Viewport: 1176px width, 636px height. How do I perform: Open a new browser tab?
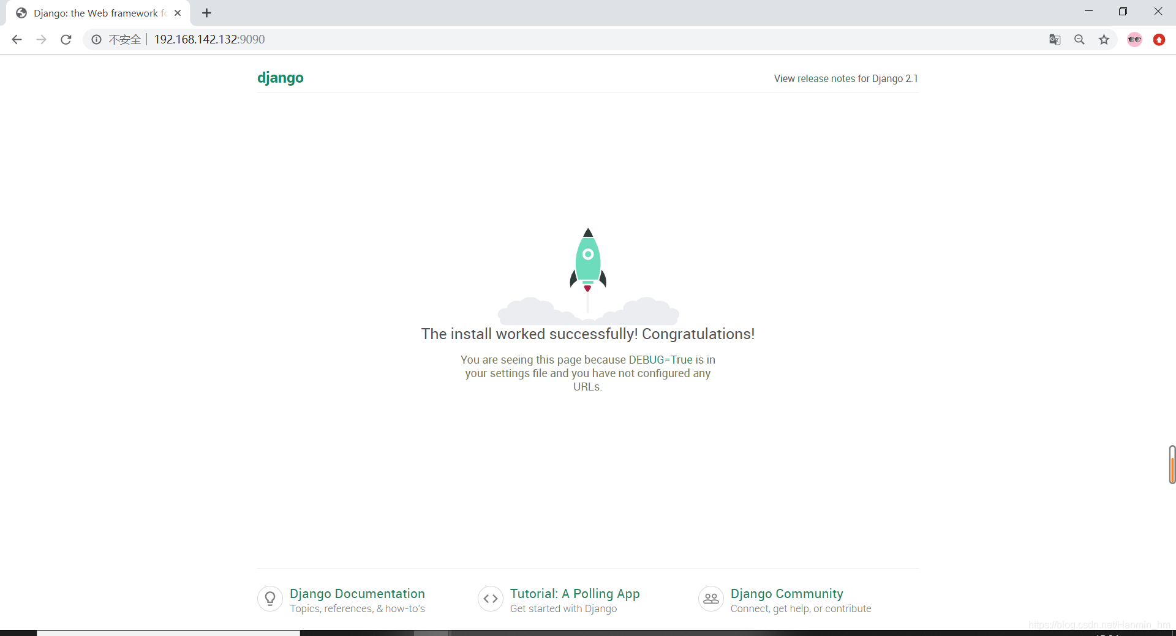(x=207, y=13)
